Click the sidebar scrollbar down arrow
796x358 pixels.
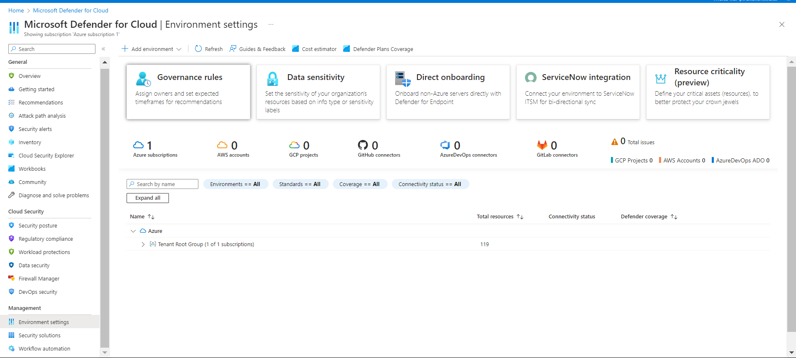[105, 353]
